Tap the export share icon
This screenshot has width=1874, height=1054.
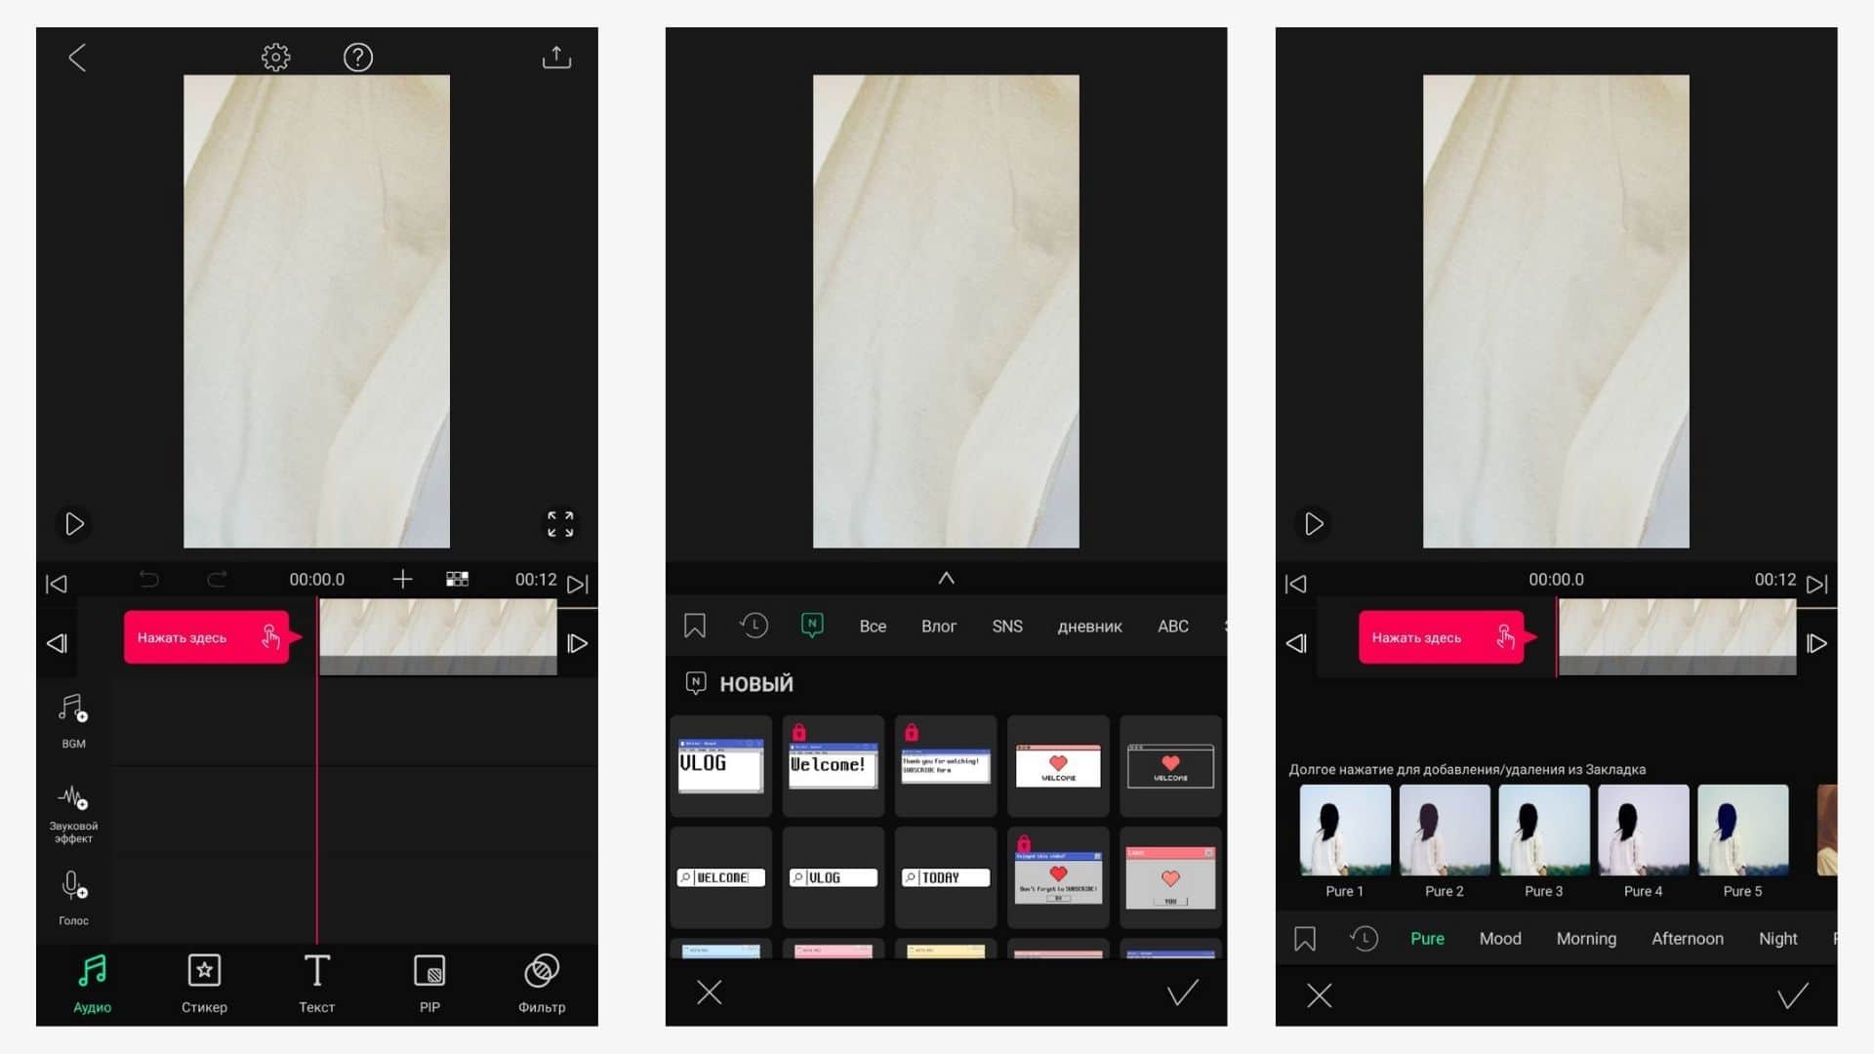556,58
